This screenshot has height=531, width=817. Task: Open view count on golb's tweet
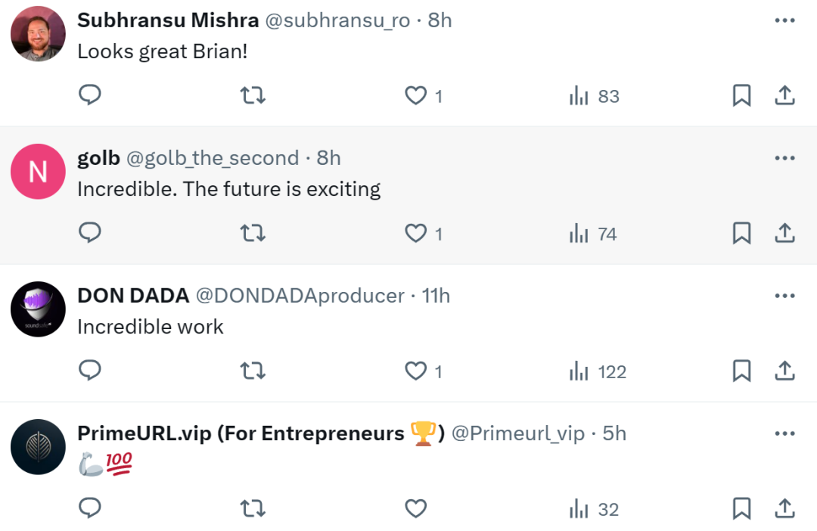pyautogui.click(x=594, y=234)
